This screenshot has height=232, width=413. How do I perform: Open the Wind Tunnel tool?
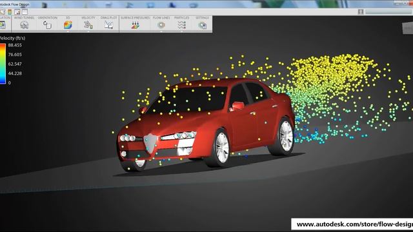pyautogui.click(x=25, y=25)
